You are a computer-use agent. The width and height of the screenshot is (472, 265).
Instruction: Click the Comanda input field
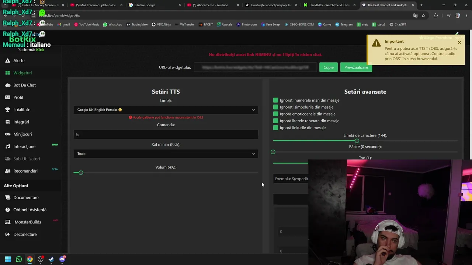tap(166, 134)
